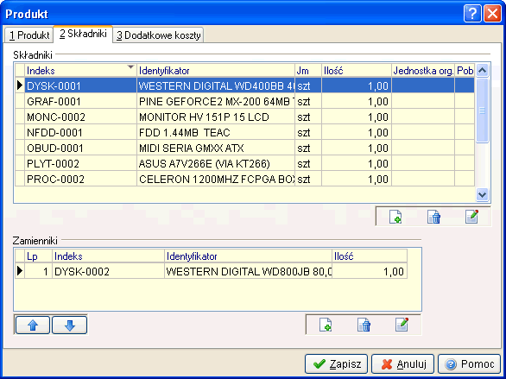Click the Lp header in Zamienniki grid
Image resolution: width=506 pixels, height=379 pixels.
tap(38, 256)
